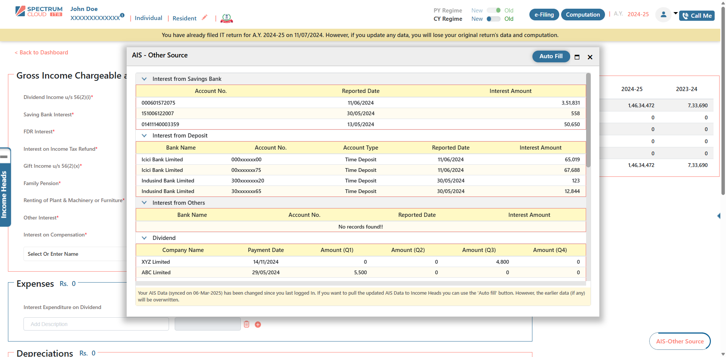
Task: Toggle the CY Regime switch
Action: tap(493, 19)
